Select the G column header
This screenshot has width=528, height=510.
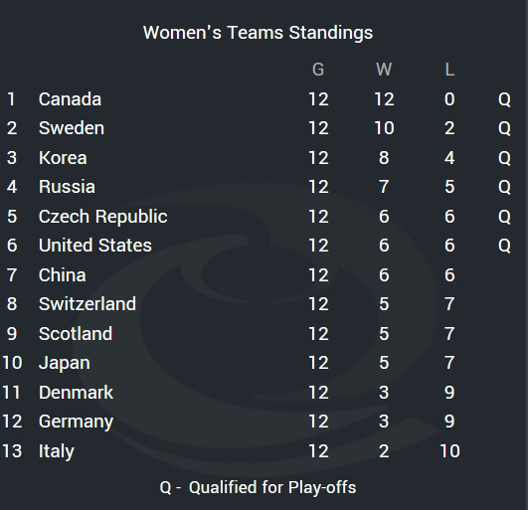click(318, 70)
